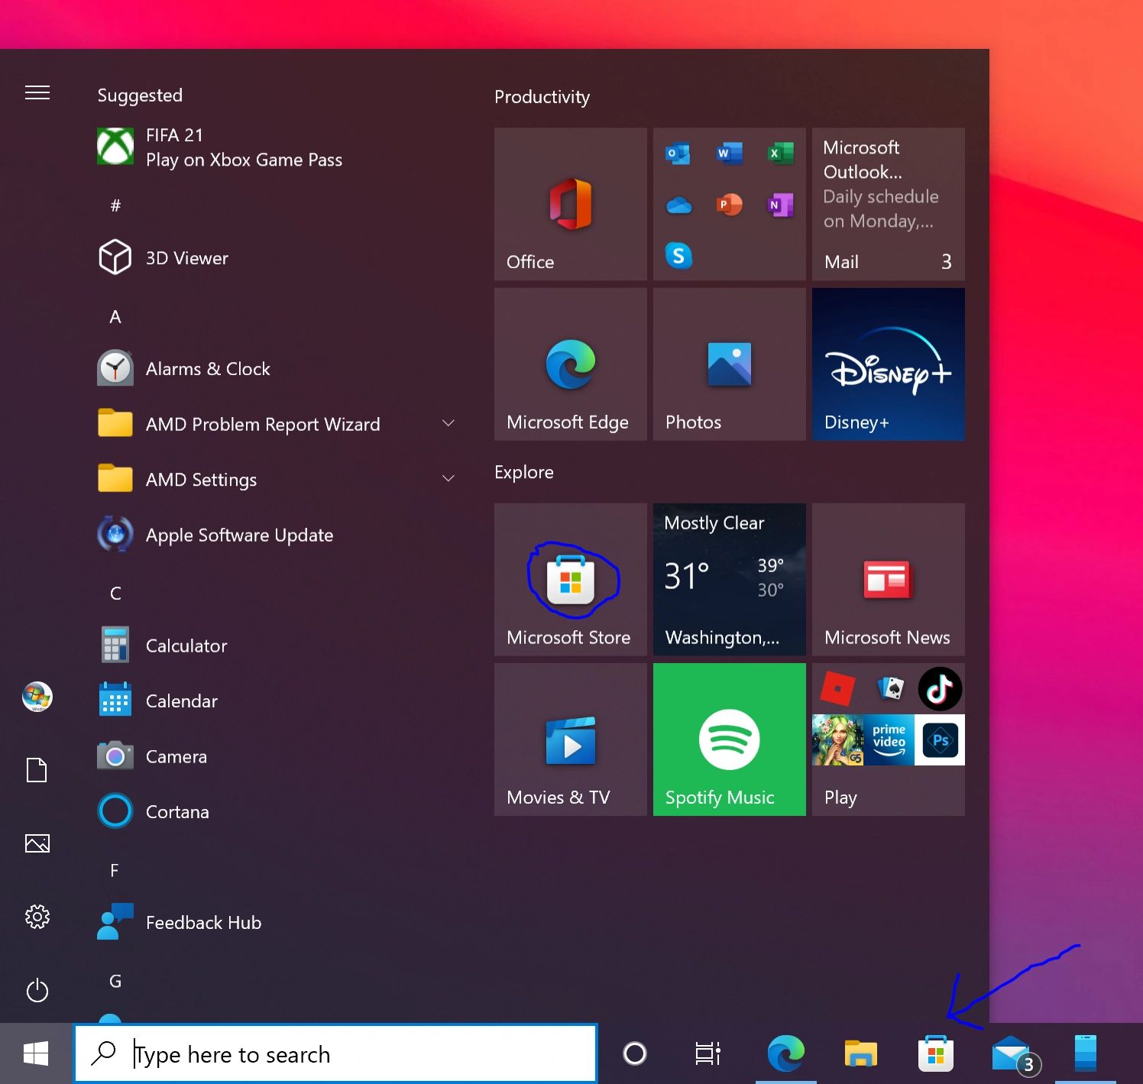Open the Power options button

[x=37, y=991]
